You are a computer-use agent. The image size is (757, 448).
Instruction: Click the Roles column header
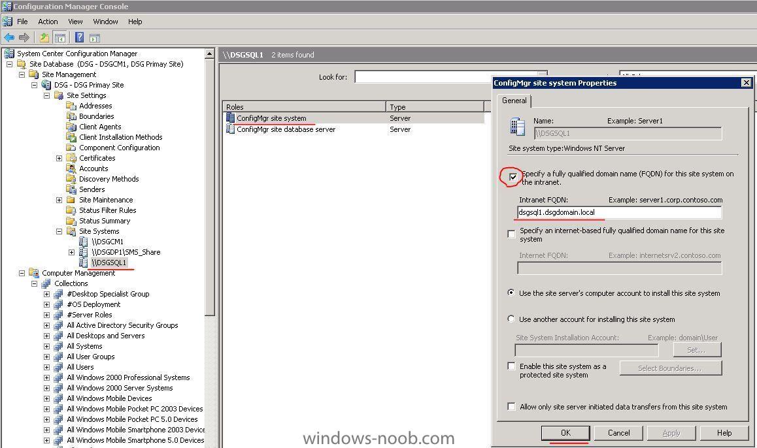[304, 107]
